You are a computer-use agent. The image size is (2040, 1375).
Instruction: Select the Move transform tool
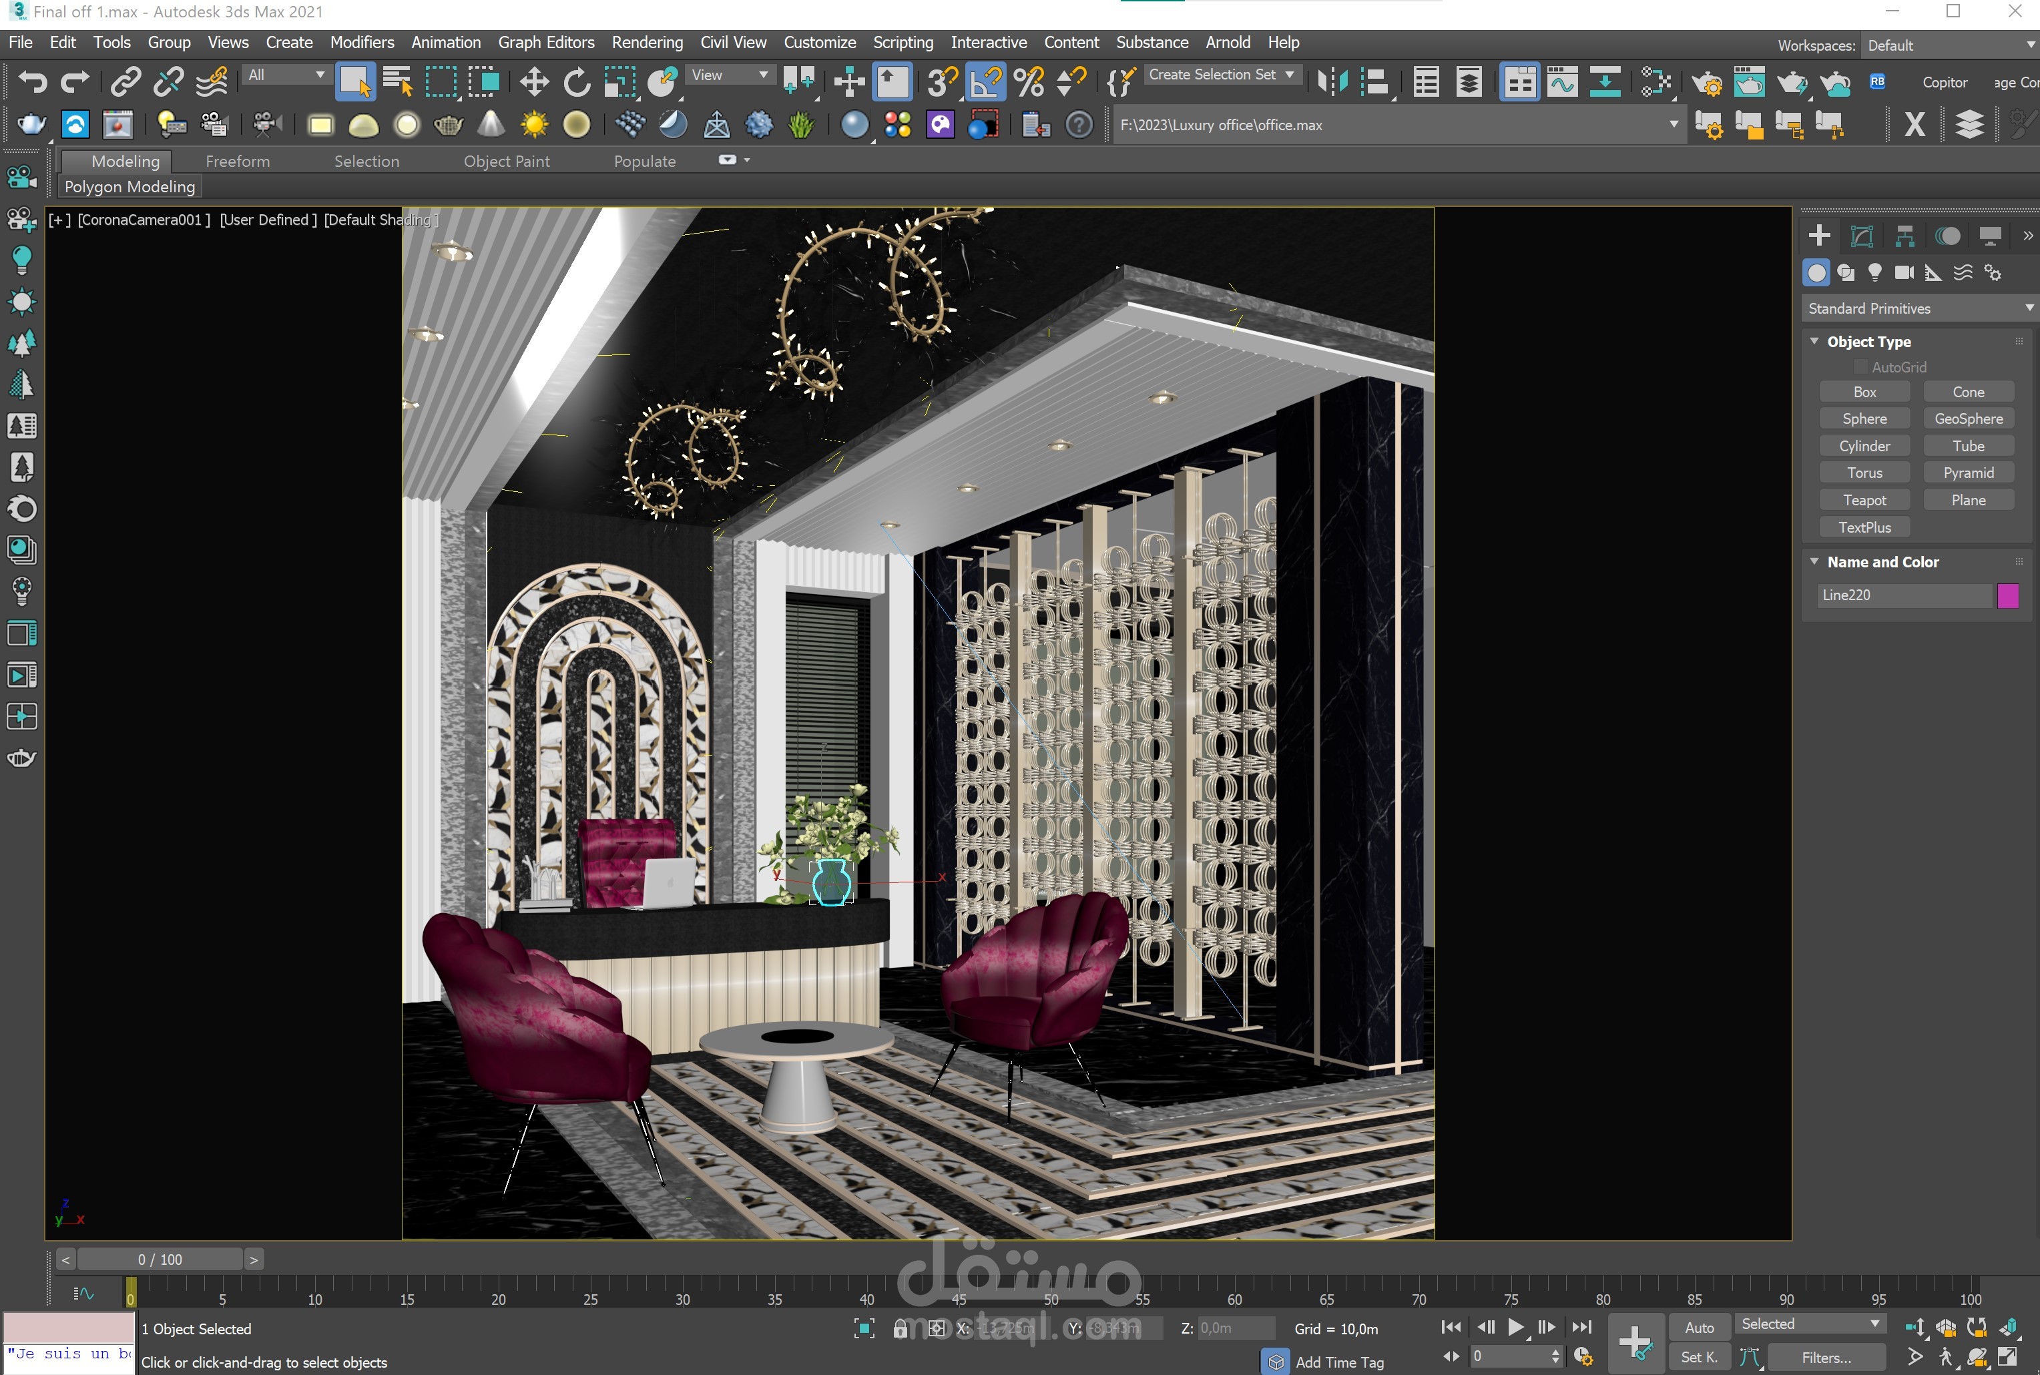(x=533, y=82)
